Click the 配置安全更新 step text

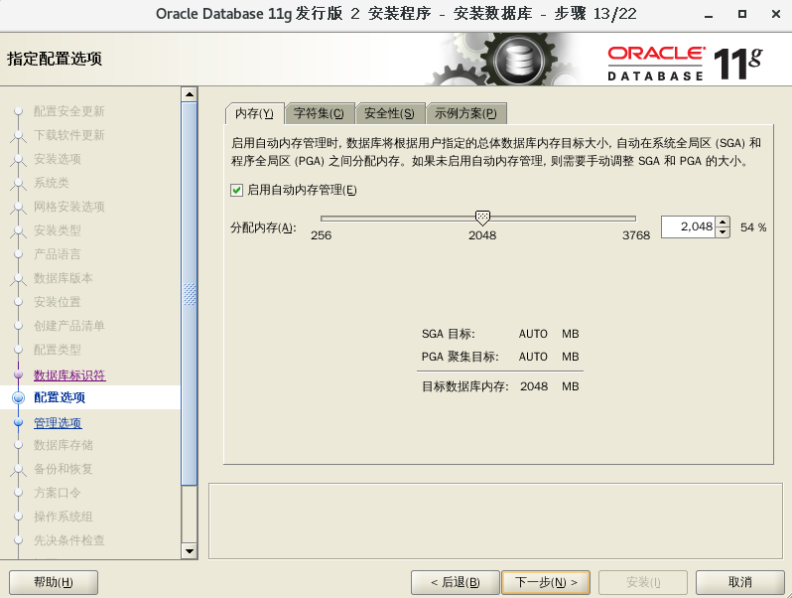(69, 111)
